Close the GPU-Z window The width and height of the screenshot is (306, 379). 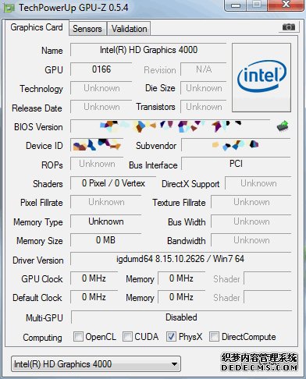[286, 5]
